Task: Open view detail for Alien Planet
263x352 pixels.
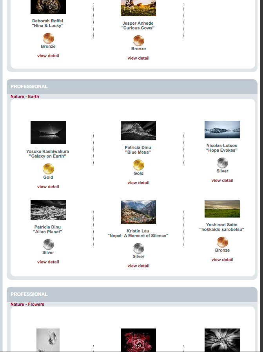Action: pos(48,262)
